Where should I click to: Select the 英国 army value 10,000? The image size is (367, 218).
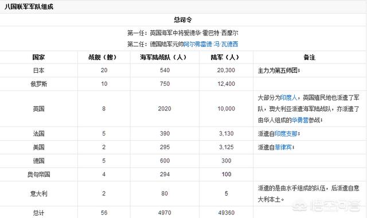tap(226, 109)
